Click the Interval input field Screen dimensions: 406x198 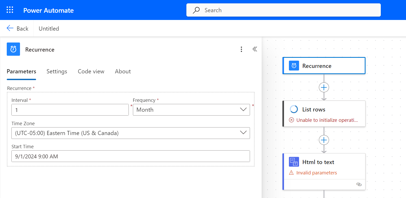[70, 110]
